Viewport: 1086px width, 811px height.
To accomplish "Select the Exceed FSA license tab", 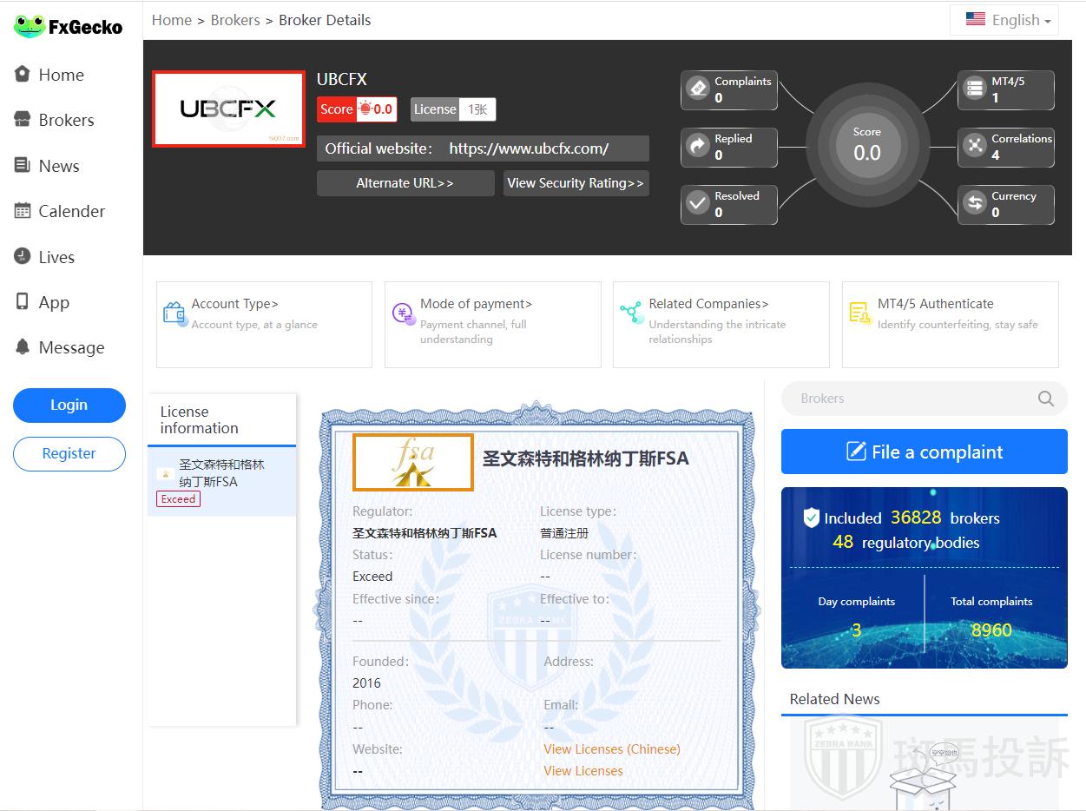I will click(221, 481).
